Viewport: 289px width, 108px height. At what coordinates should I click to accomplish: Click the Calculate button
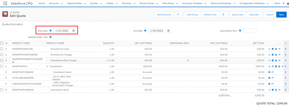click(x=254, y=15)
